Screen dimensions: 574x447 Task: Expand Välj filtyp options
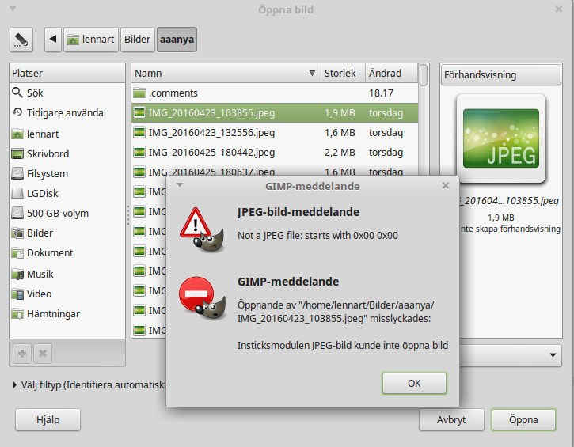(14, 384)
